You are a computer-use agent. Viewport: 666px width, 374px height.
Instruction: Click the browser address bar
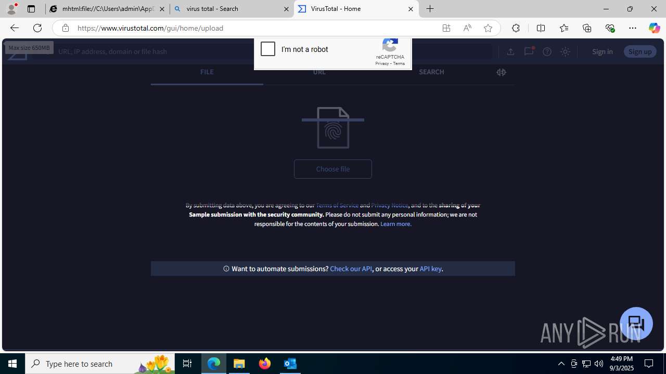coord(255,28)
